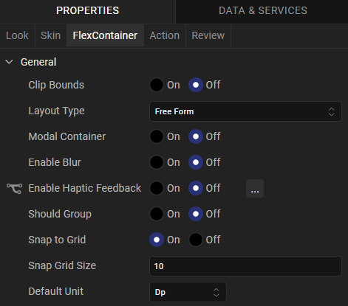
Task: Select Off radio for Clip Bounds
Action: 196,85
